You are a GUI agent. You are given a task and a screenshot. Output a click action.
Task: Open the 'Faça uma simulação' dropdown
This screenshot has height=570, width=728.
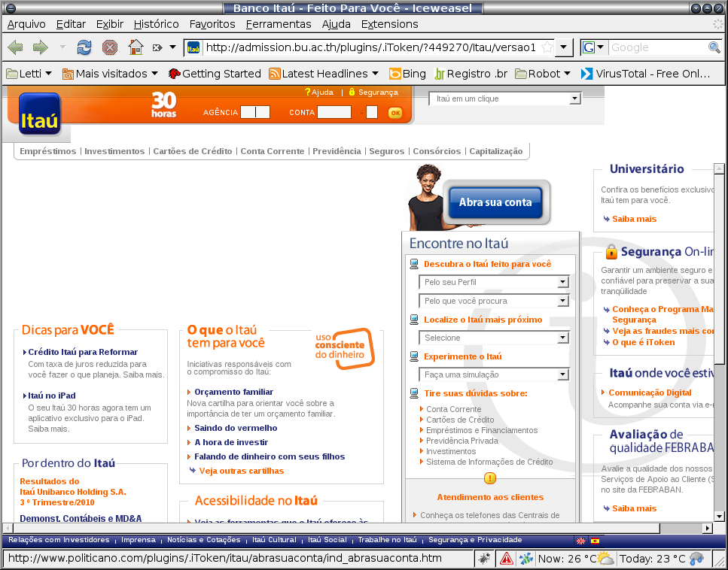tap(494, 374)
